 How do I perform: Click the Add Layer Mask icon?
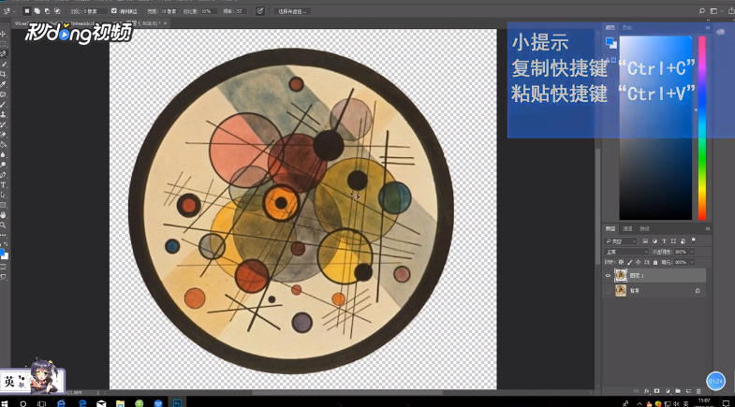point(656,391)
